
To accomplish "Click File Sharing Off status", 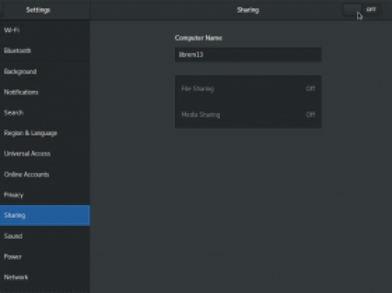I will tap(311, 88).
